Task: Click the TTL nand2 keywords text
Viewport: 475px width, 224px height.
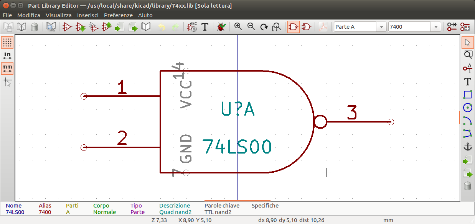Action: click(218, 212)
